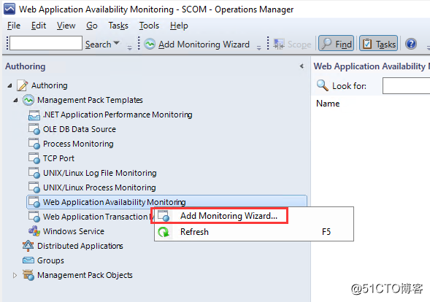The height and width of the screenshot is (302, 430).
Task: Toggle the Tasks pane toolbar button
Action: coord(378,44)
